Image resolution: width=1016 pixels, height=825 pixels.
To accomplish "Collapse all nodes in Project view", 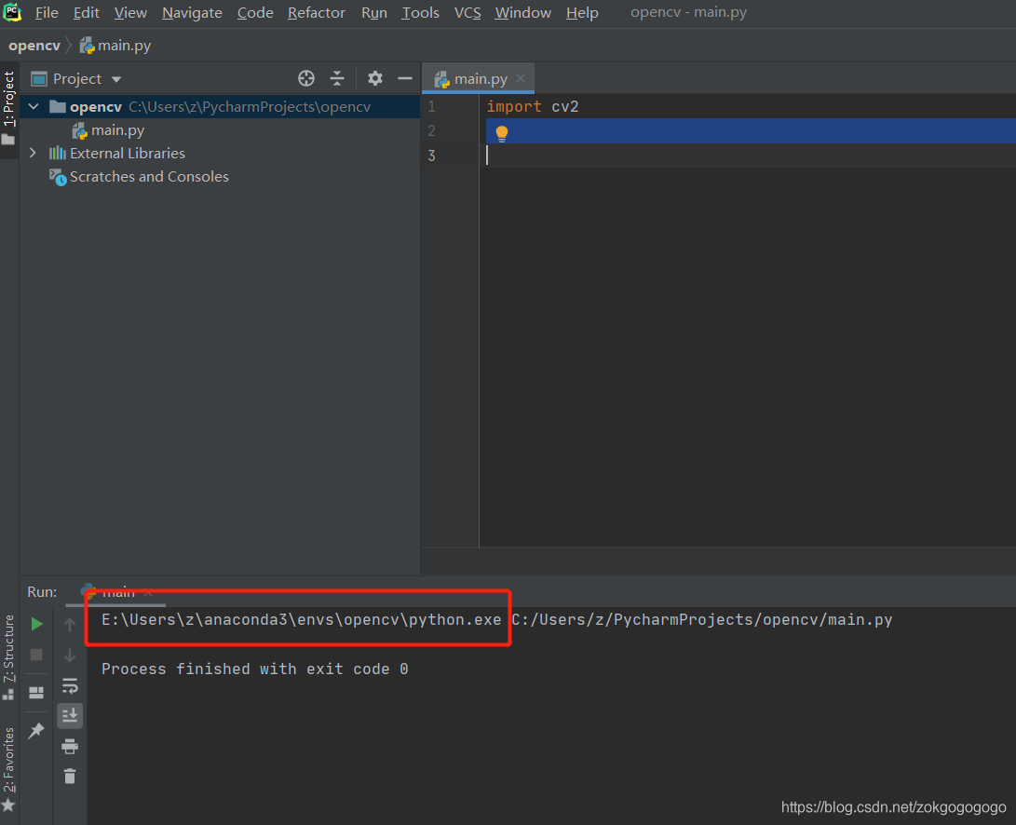I will point(337,78).
